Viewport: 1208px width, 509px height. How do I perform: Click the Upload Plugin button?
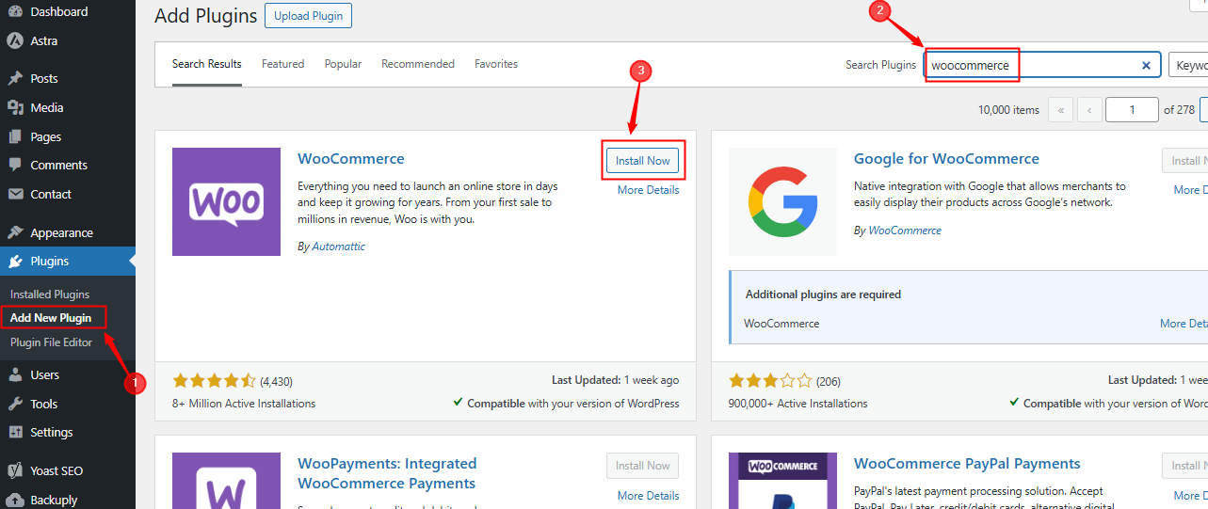(x=309, y=16)
